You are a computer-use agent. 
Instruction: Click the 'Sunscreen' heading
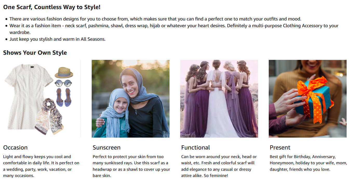click(106, 147)
